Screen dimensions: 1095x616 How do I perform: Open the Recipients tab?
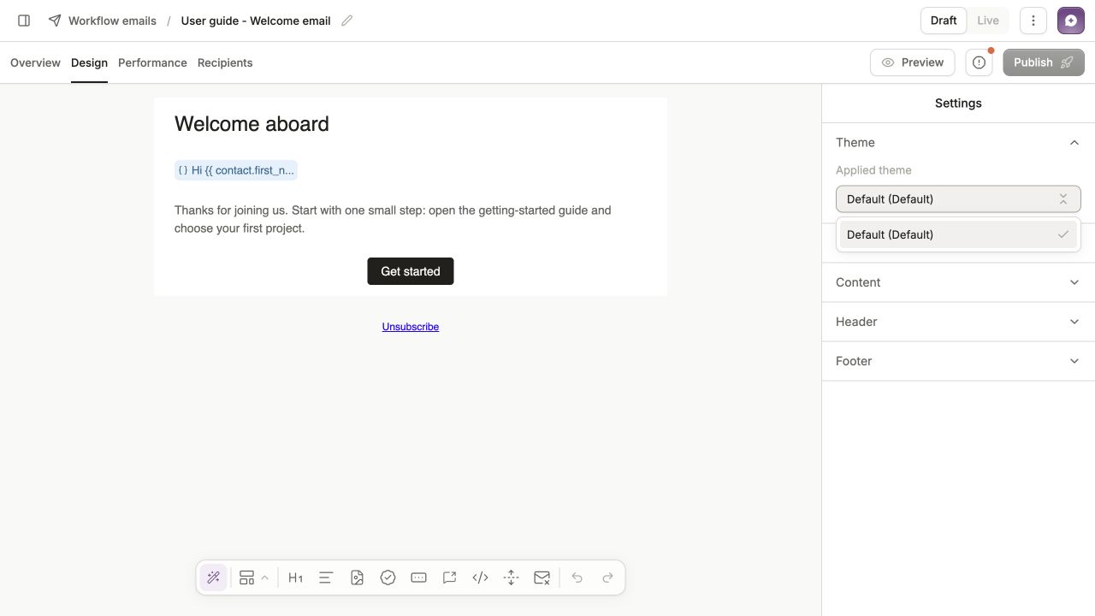[x=225, y=62]
